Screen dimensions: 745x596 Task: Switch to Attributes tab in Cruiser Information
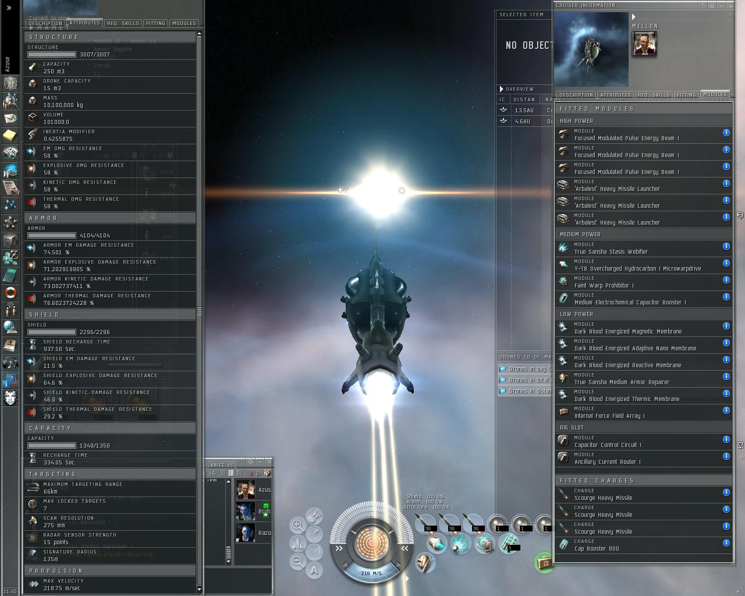coord(615,95)
